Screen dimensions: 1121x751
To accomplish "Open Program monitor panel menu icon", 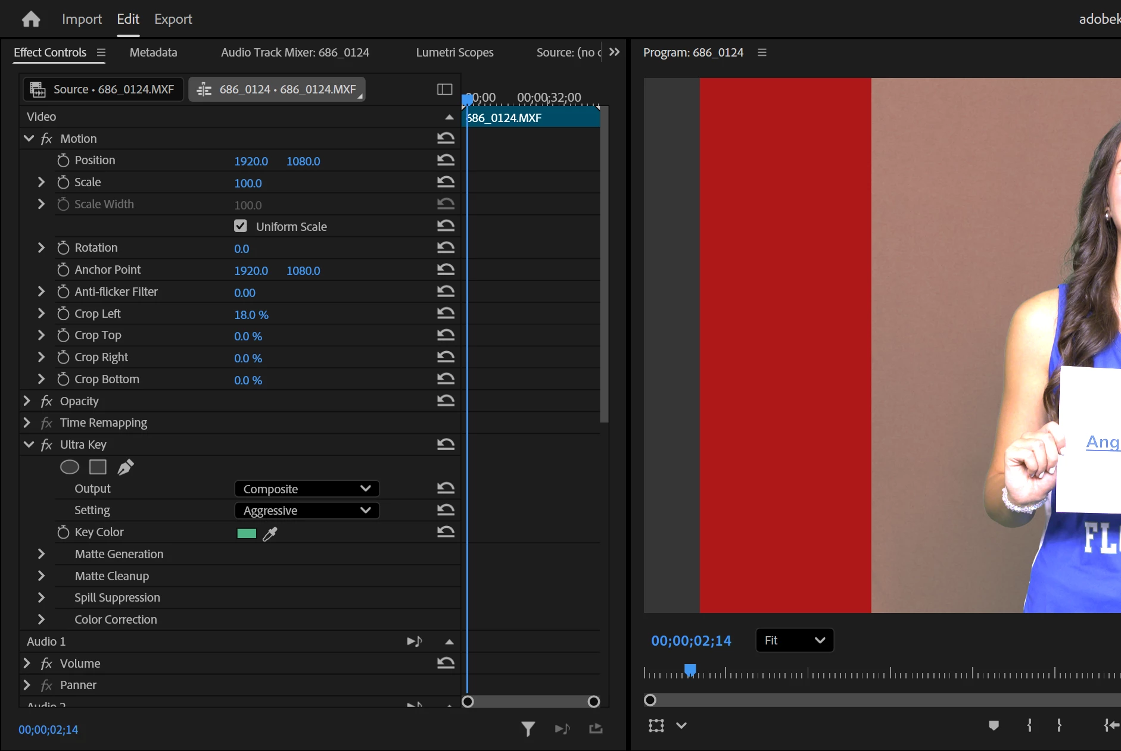I will 762,52.
